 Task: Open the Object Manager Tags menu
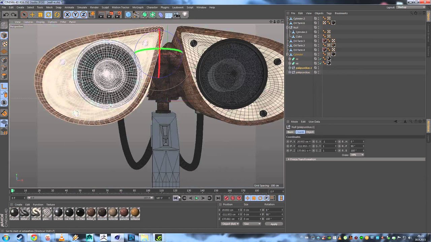pos(329,13)
